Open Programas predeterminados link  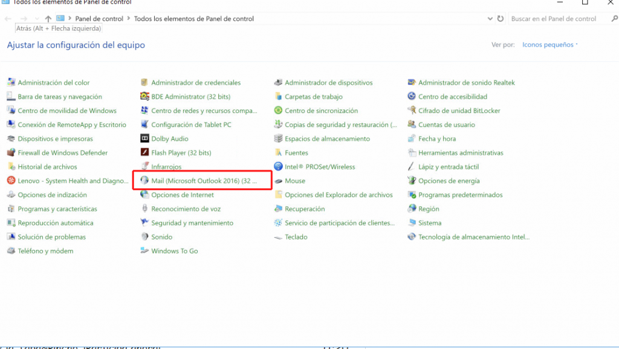(x=460, y=195)
